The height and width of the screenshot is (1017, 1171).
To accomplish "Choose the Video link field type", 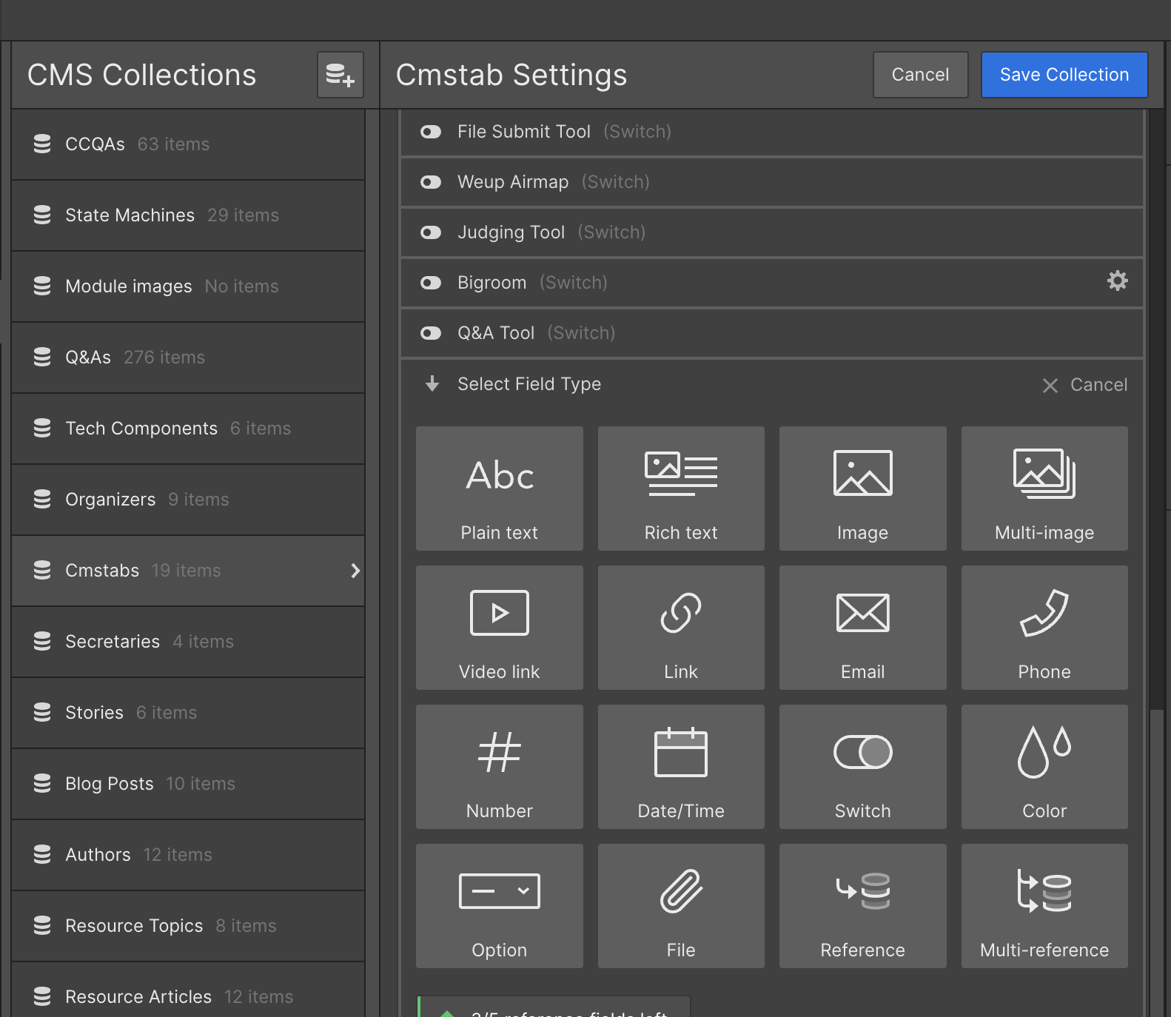I will [499, 628].
